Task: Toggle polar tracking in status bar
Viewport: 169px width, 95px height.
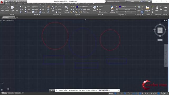Action: coord(125,93)
